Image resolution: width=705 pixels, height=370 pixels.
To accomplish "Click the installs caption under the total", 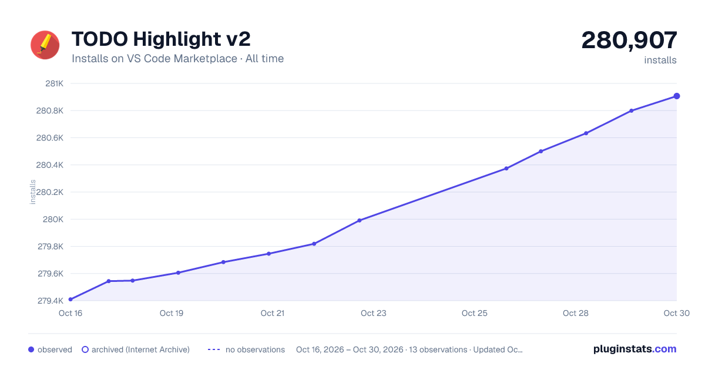I will tap(660, 60).
